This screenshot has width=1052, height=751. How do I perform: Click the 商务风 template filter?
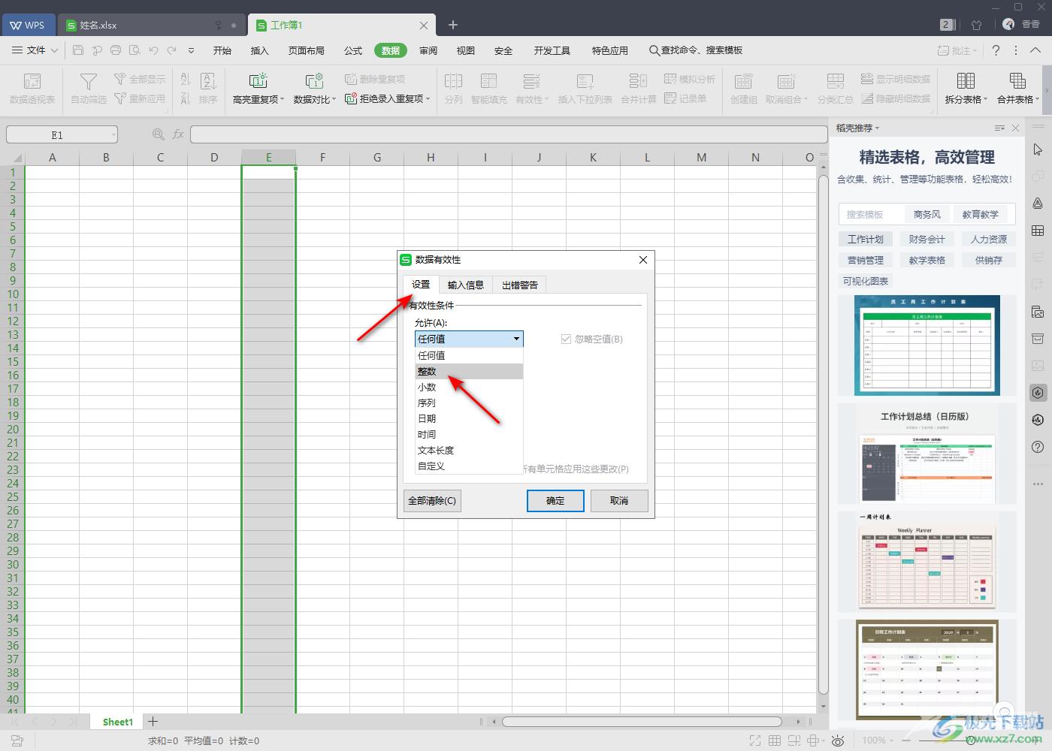click(x=927, y=214)
